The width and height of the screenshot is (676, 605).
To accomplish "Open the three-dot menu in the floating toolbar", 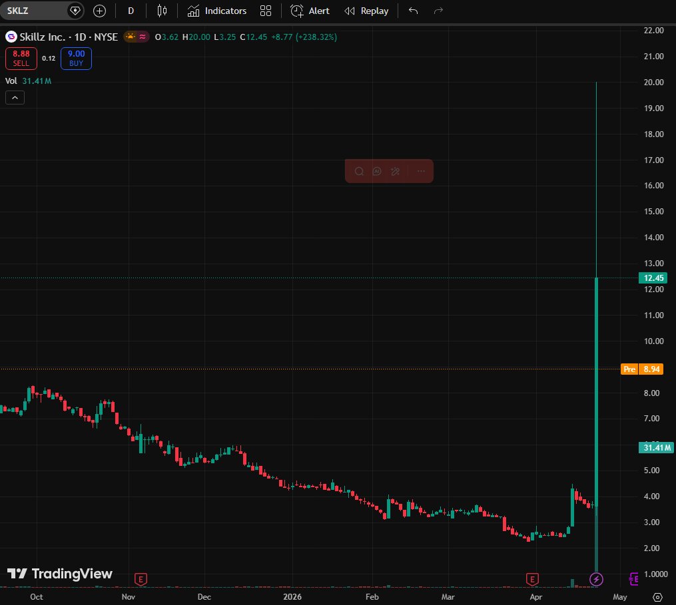I will click(420, 171).
